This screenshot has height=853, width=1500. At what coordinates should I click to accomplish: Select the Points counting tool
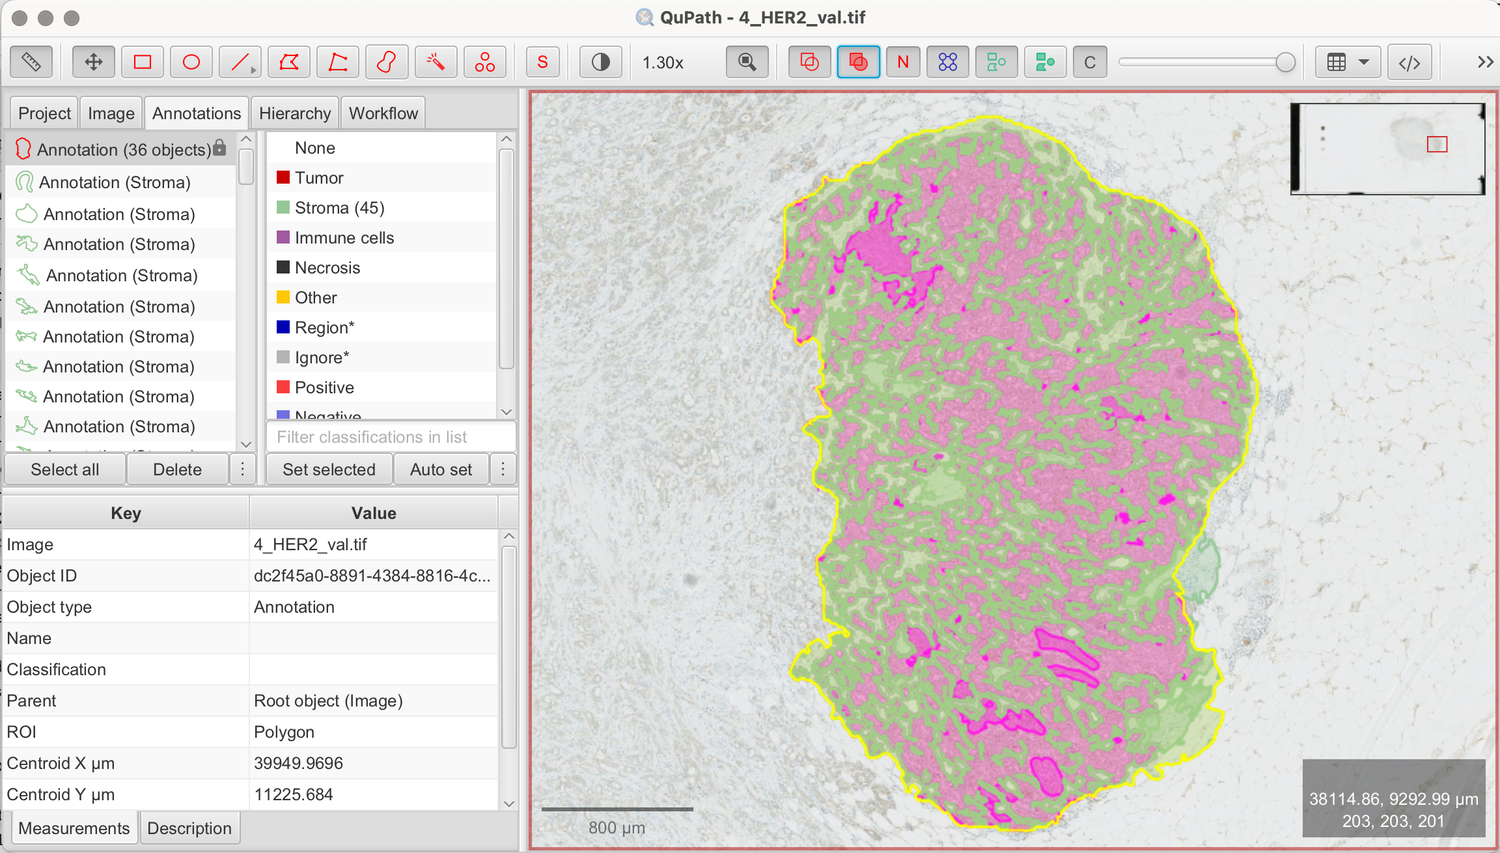(x=484, y=63)
